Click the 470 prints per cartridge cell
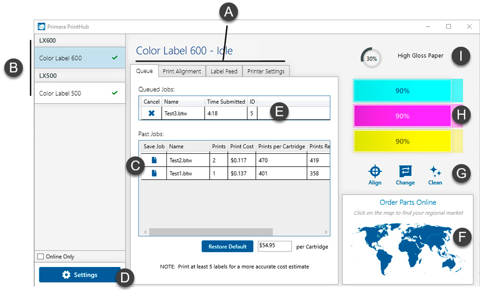Screen dimensions: 480x293 (x=281, y=160)
